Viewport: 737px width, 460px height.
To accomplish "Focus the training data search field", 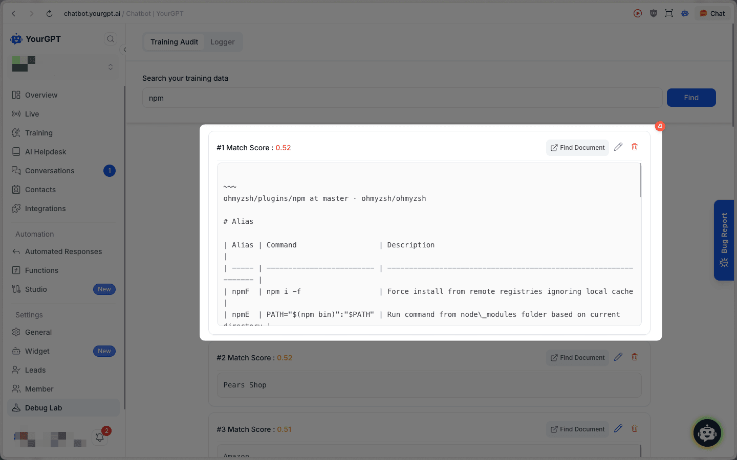I will 402,98.
